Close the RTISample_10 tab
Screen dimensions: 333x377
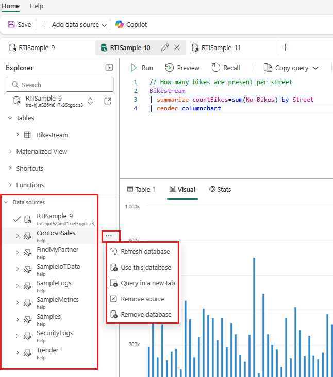[177, 47]
